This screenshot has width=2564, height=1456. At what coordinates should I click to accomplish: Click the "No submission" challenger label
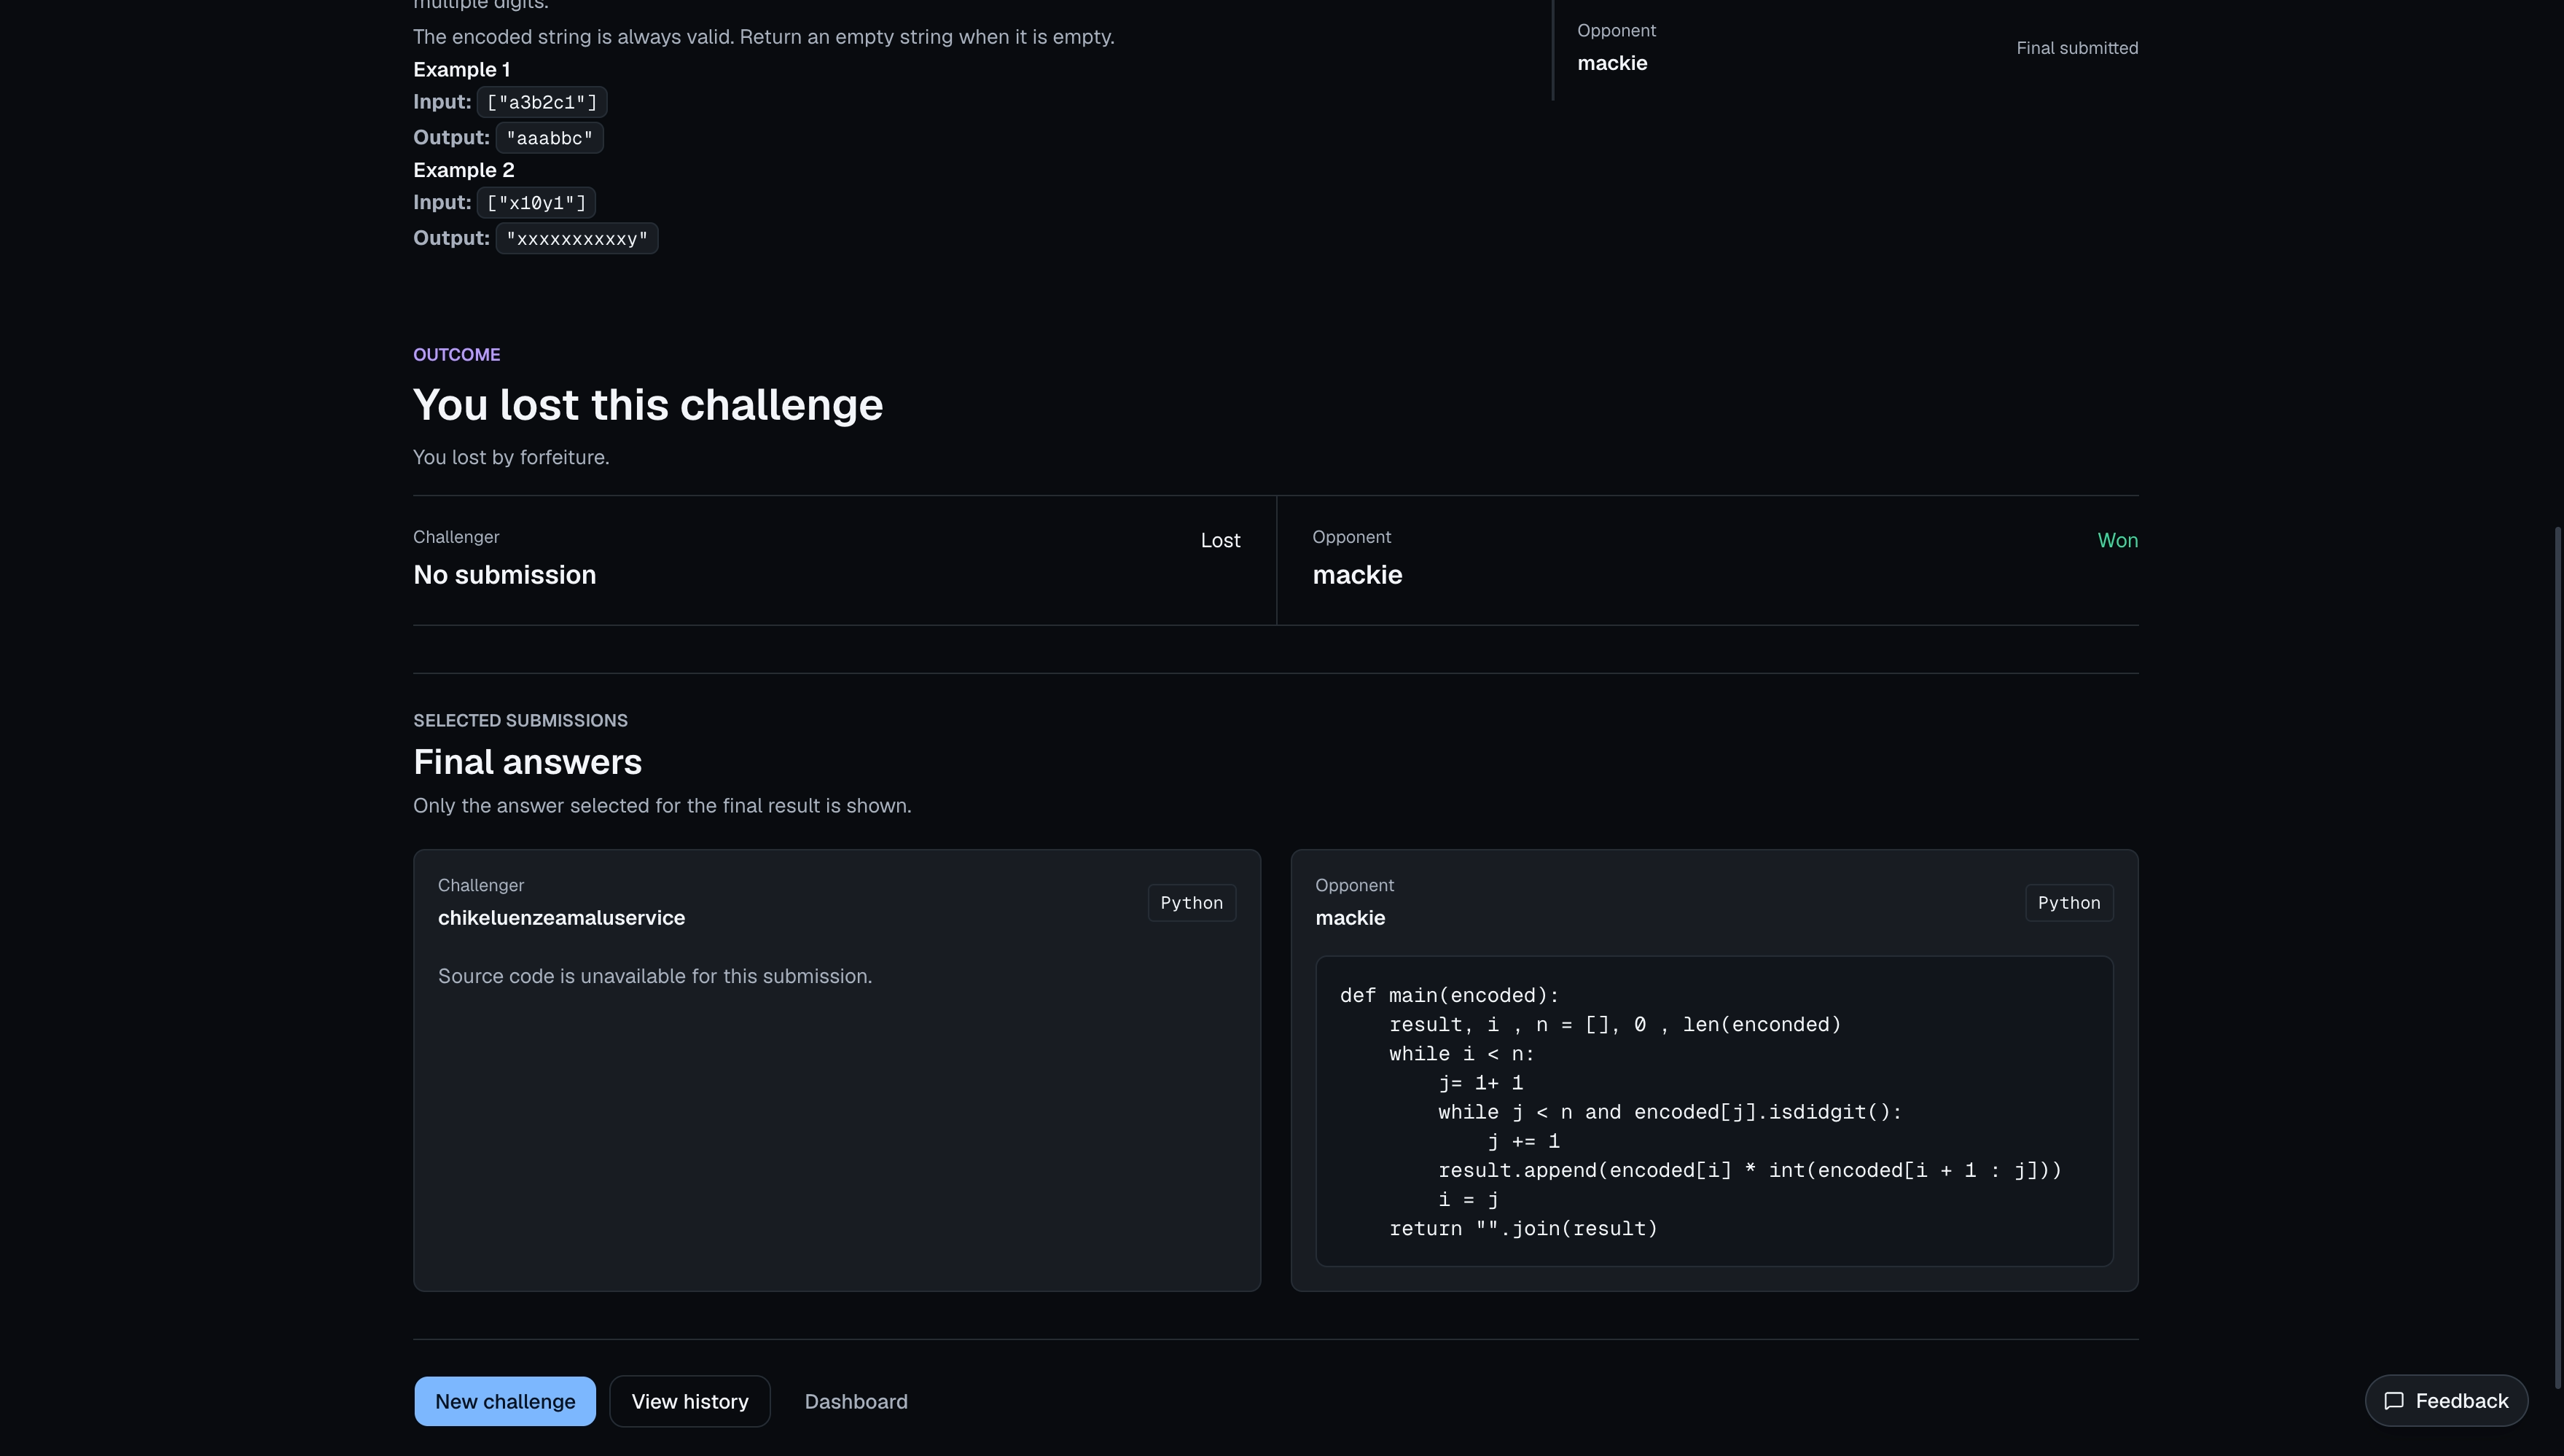[504, 575]
